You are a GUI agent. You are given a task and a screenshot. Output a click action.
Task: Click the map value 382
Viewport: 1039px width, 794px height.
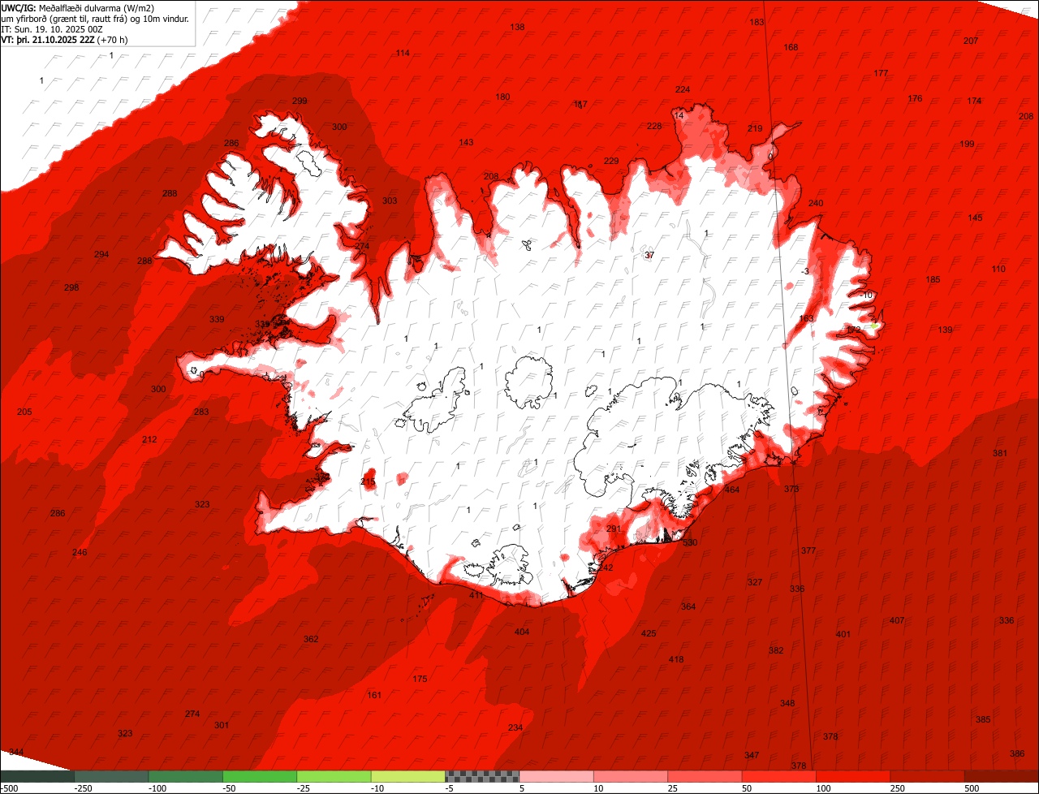(x=776, y=650)
